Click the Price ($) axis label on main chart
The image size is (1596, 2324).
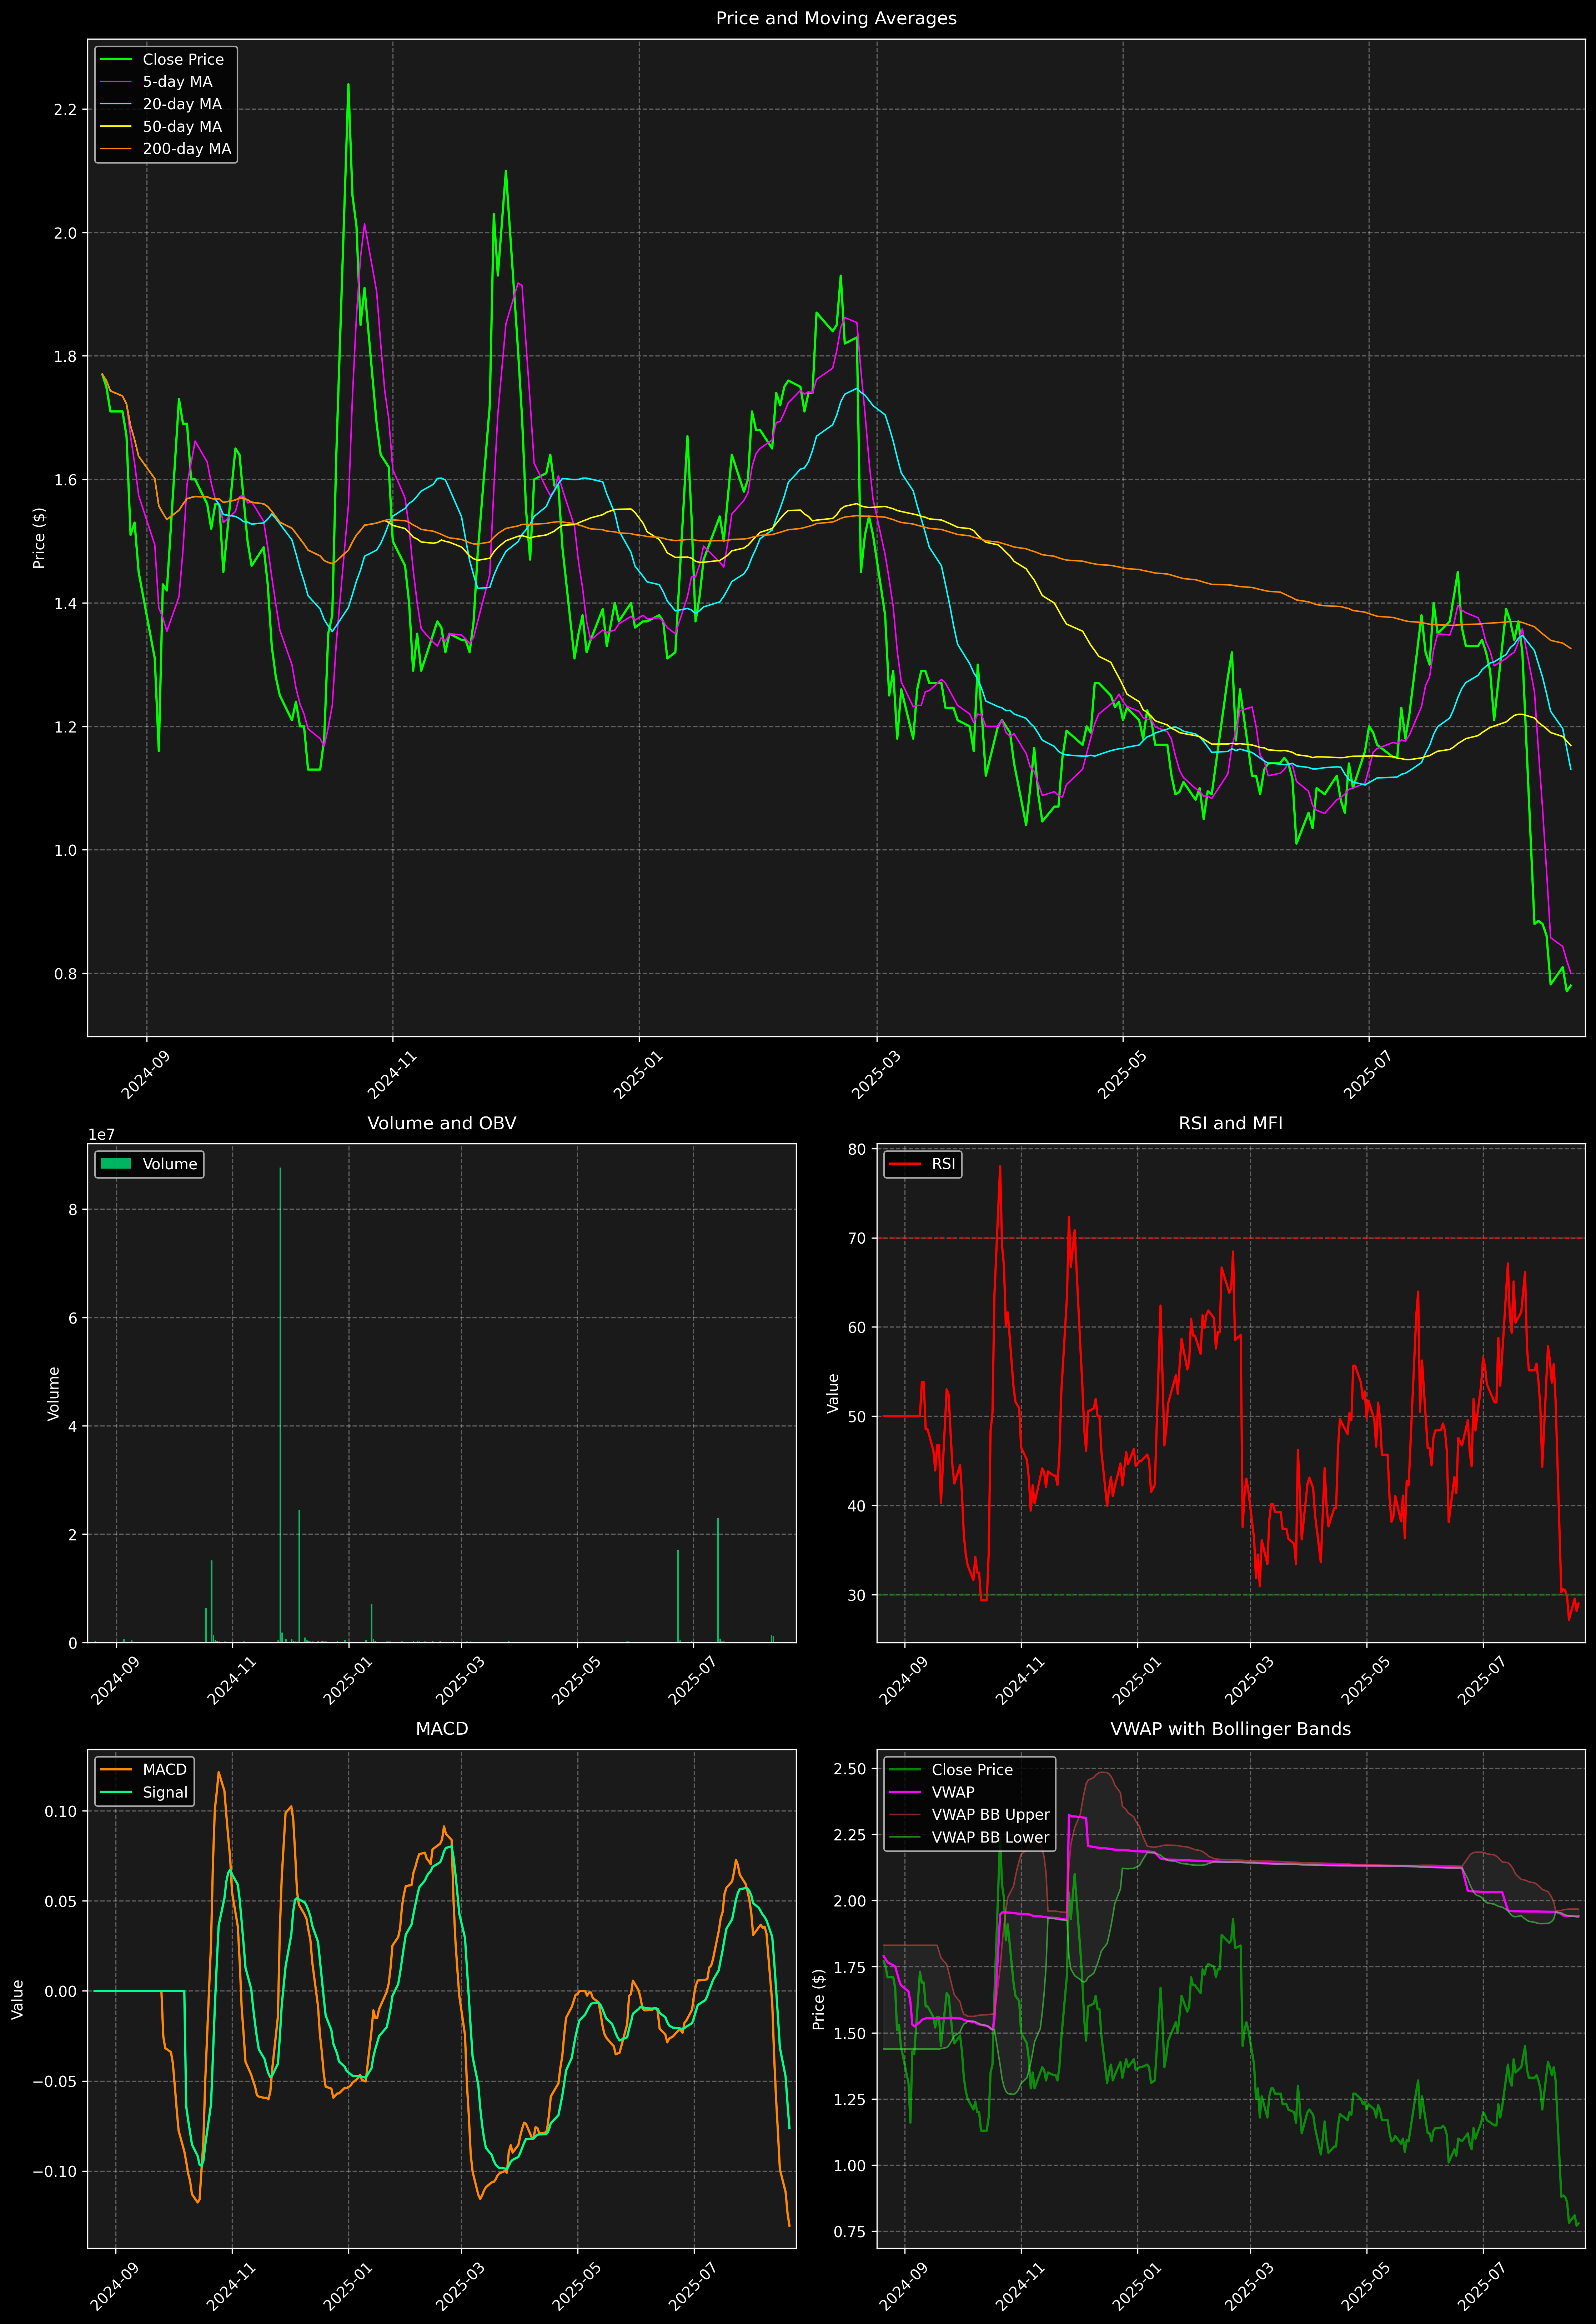39,538
